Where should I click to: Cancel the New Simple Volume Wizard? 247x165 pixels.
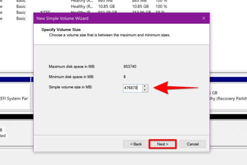(192, 144)
